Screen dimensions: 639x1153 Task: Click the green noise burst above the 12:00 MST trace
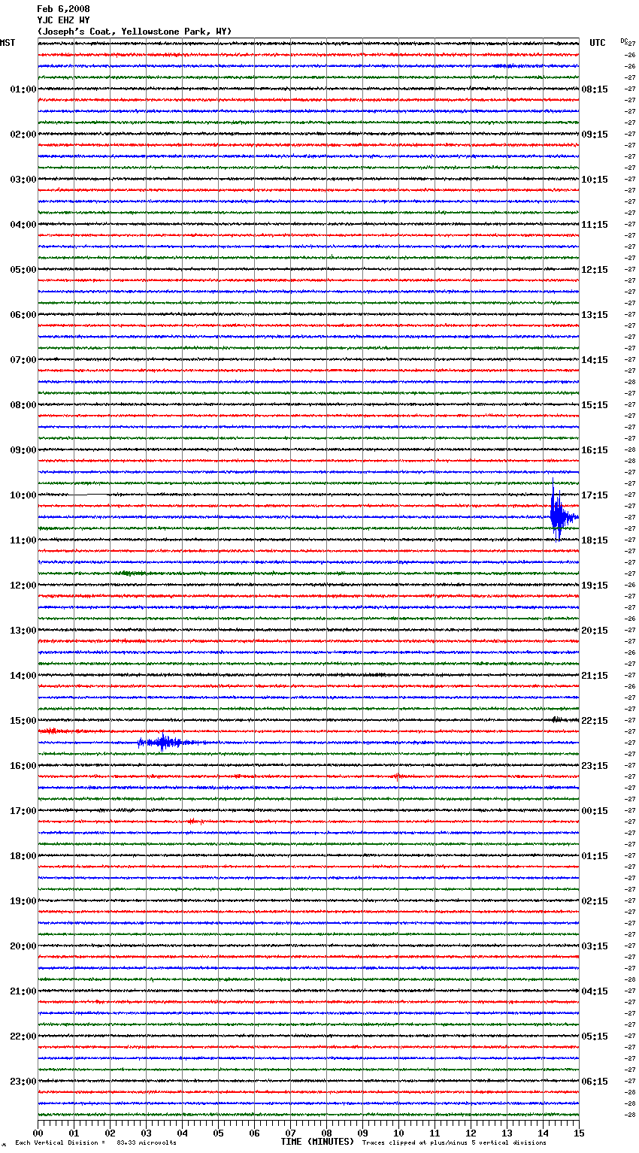[x=132, y=573]
